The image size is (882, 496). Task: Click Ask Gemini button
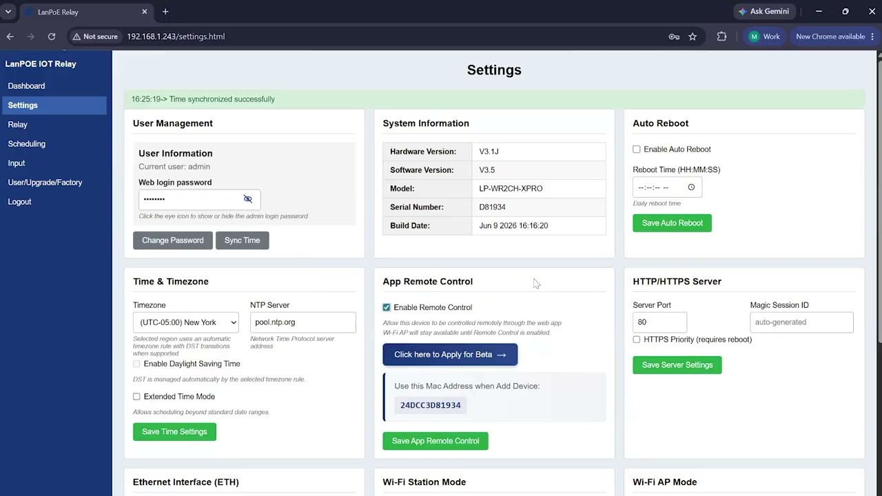tap(763, 12)
